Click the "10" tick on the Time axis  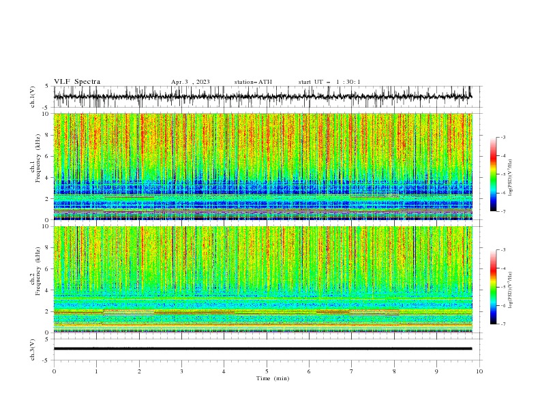(479, 371)
